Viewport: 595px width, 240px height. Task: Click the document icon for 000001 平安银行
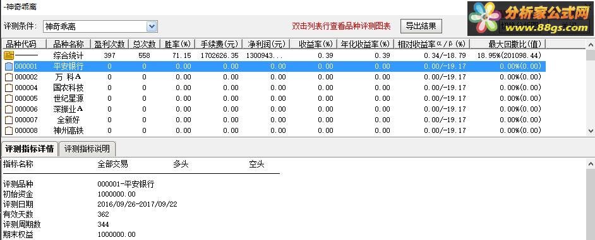9,67
